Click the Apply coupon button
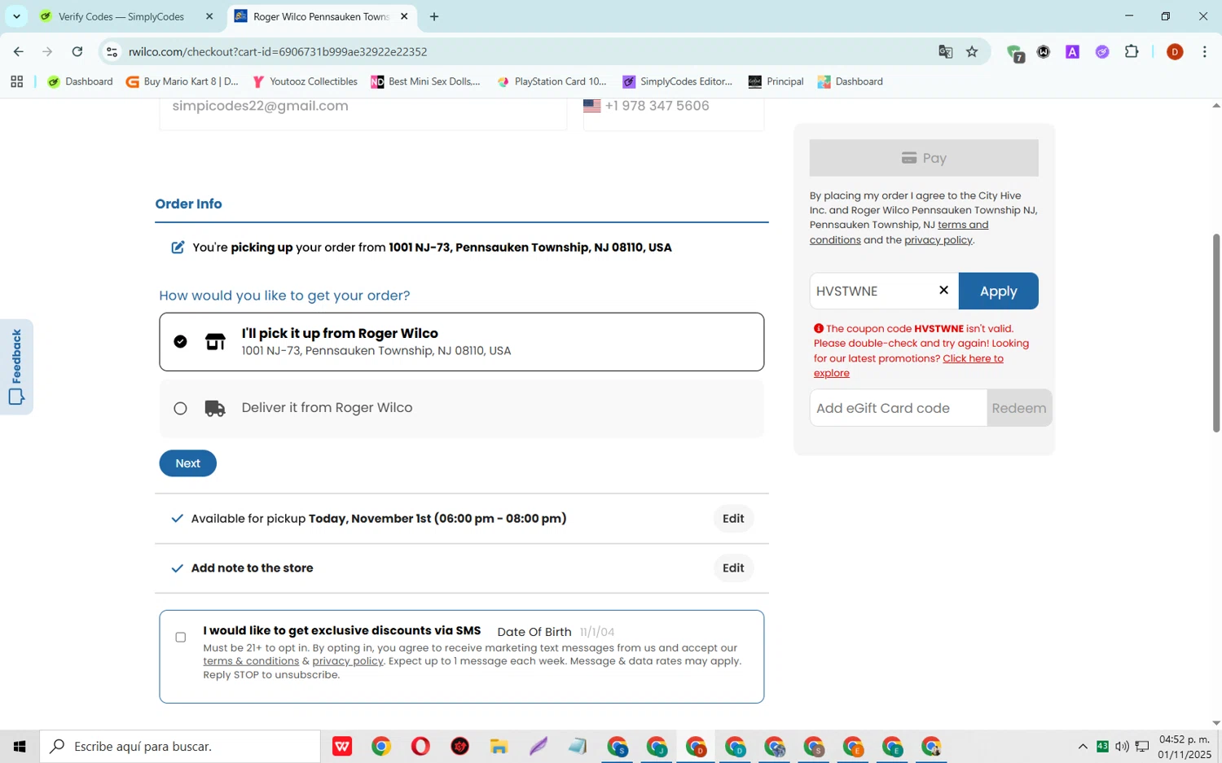Image resolution: width=1222 pixels, height=763 pixels. click(x=998, y=291)
